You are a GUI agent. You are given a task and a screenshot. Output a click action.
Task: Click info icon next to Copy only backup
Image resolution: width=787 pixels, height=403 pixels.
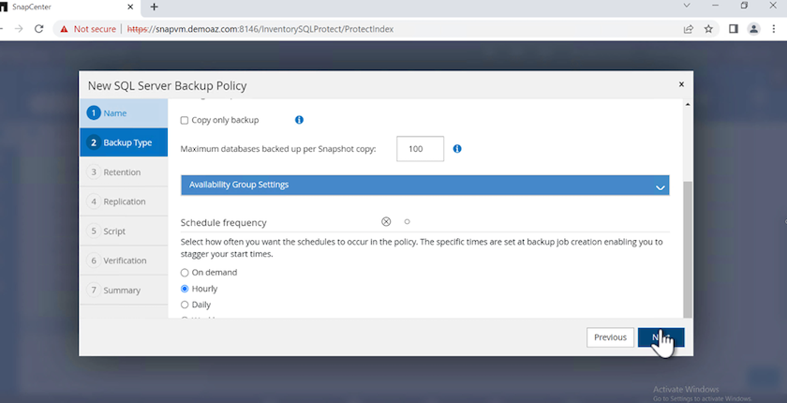[x=300, y=120]
